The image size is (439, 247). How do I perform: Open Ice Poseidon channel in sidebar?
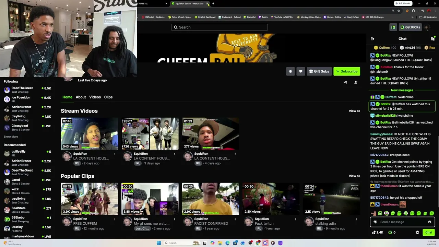tap(27, 99)
